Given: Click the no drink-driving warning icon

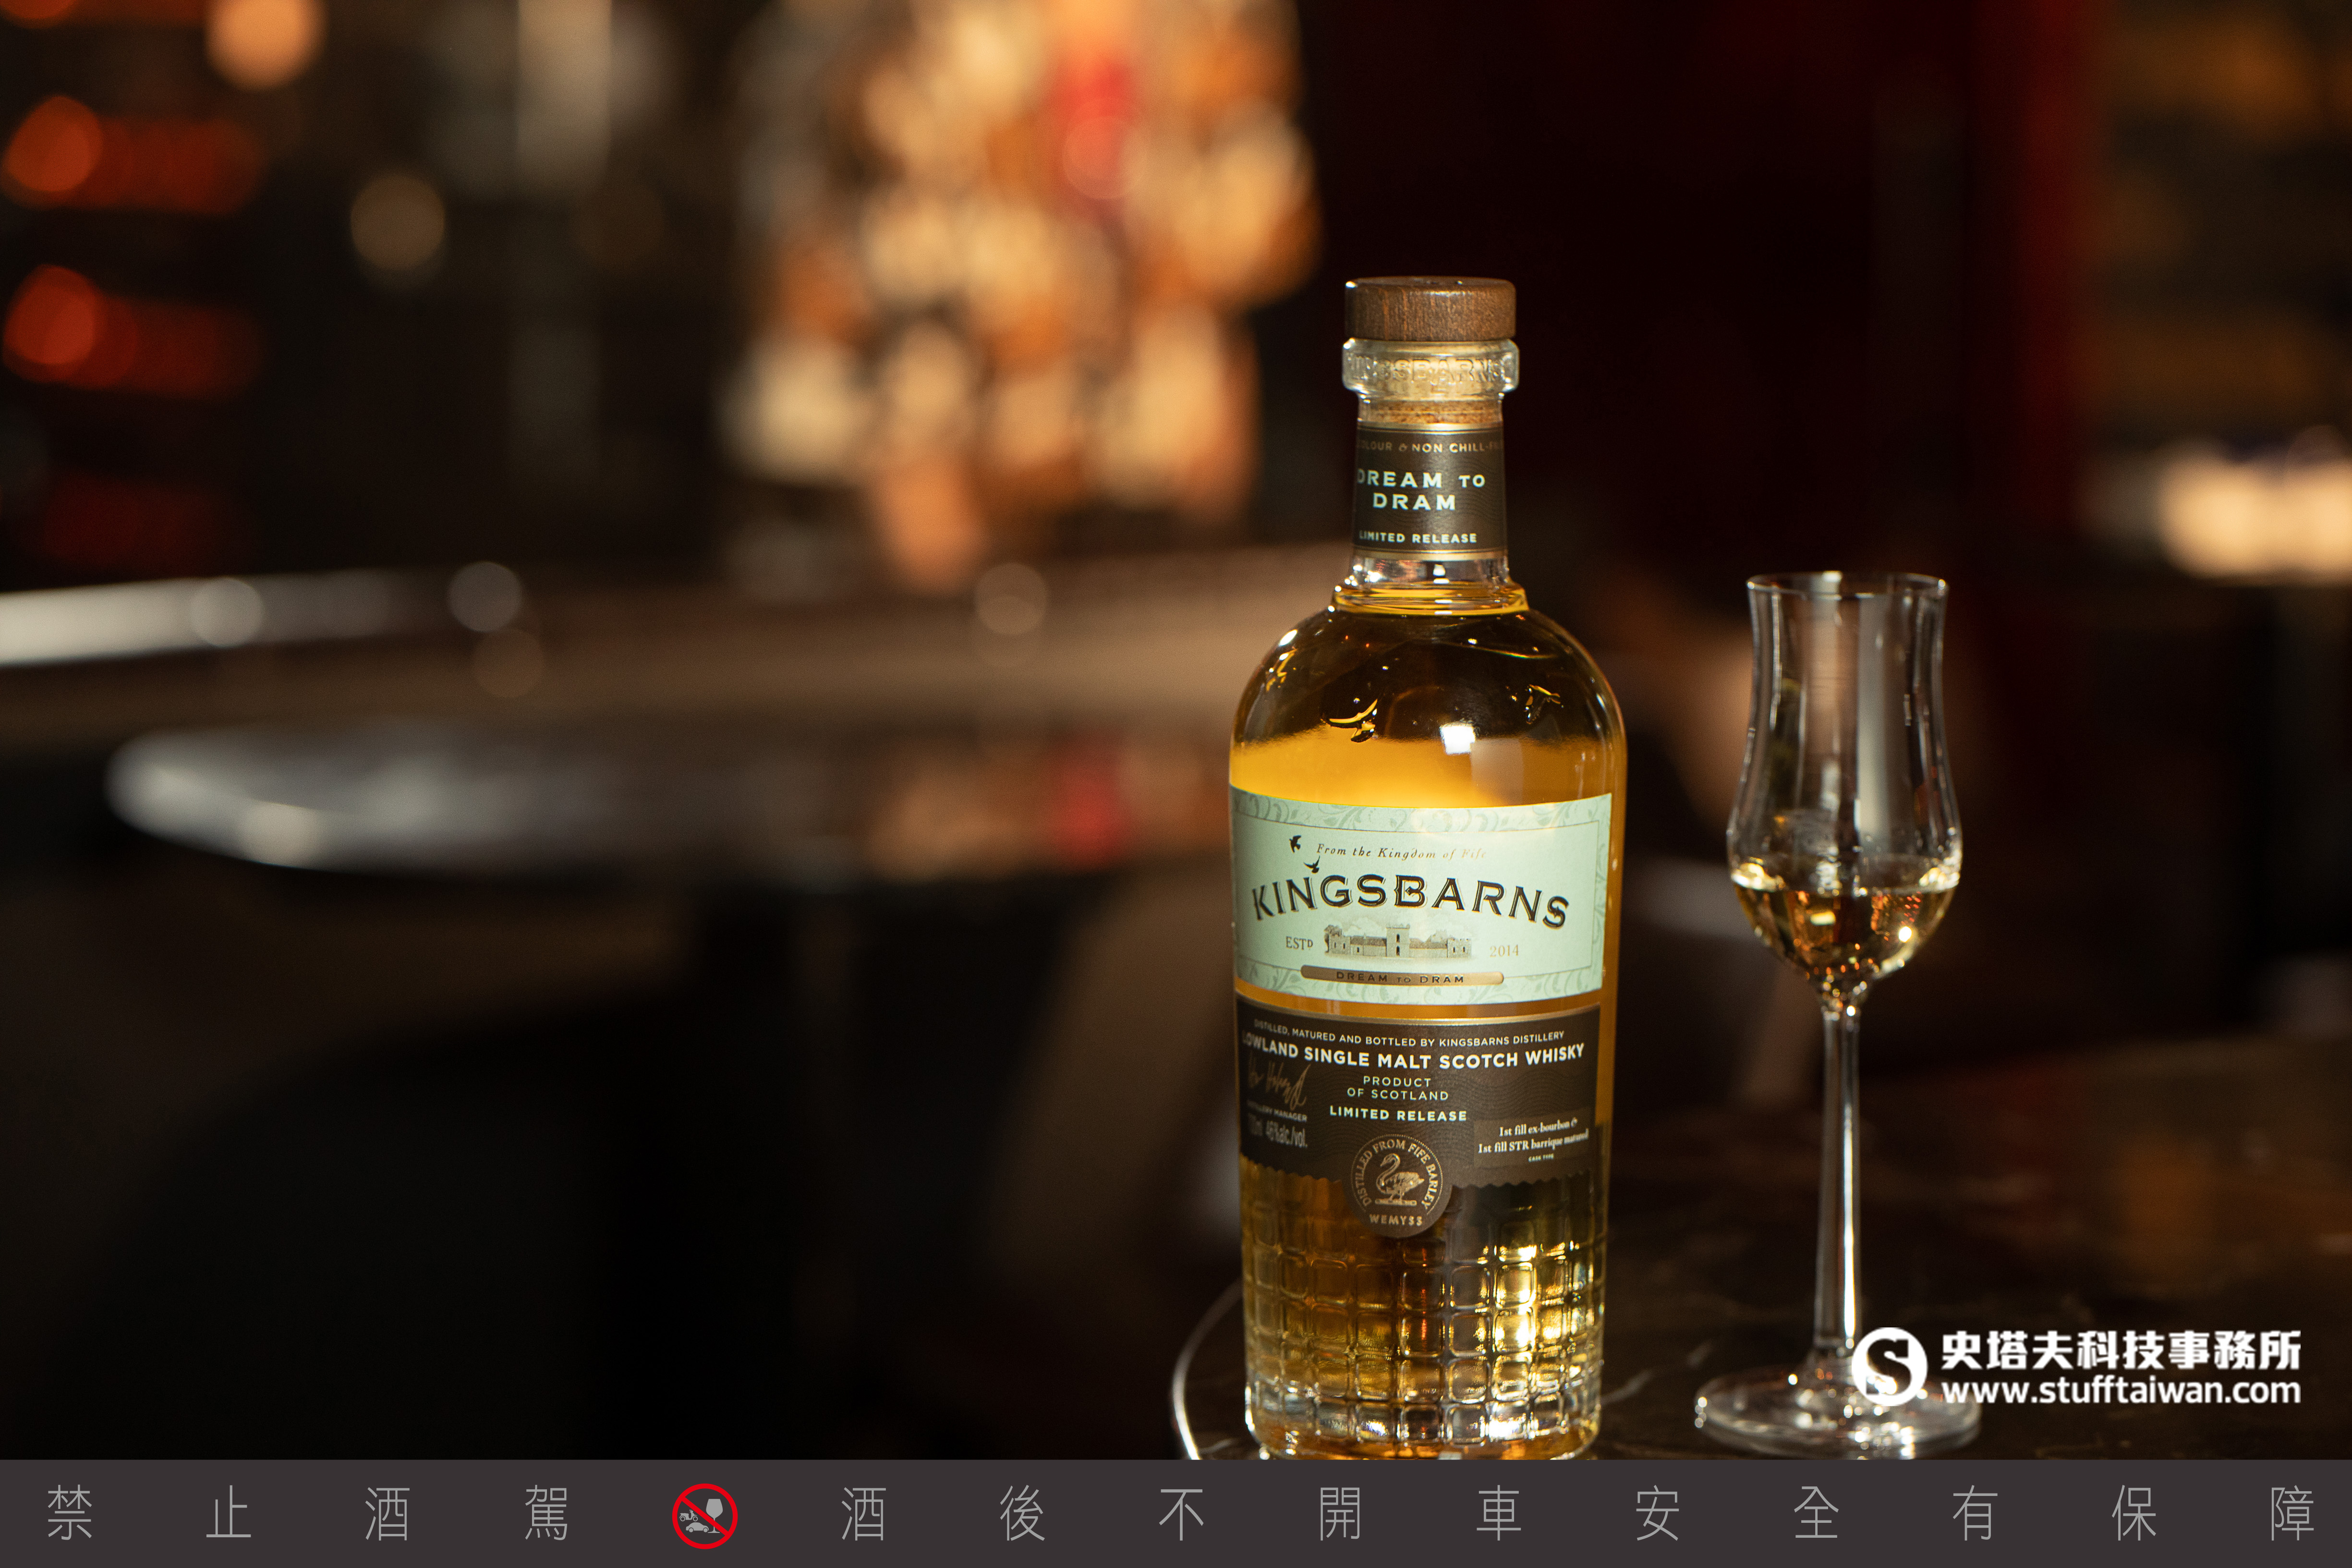Looking at the screenshot, I should click(704, 1515).
